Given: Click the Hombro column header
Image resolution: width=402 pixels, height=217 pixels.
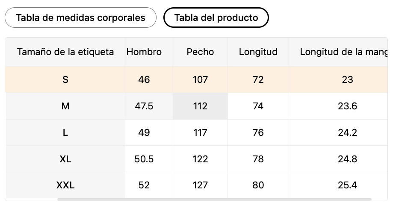Looking at the screenshot, I should [x=144, y=52].
